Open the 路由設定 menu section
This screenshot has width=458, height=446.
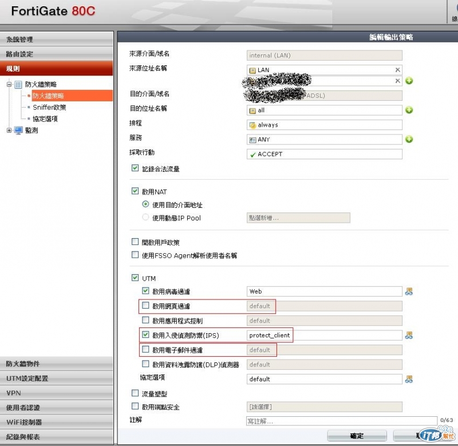coord(57,54)
